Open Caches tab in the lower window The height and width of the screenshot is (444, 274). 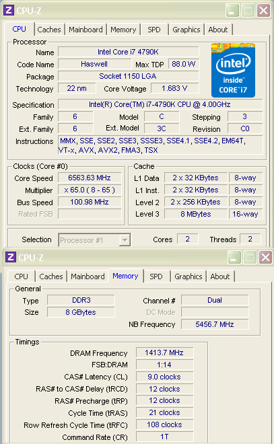click(x=51, y=276)
